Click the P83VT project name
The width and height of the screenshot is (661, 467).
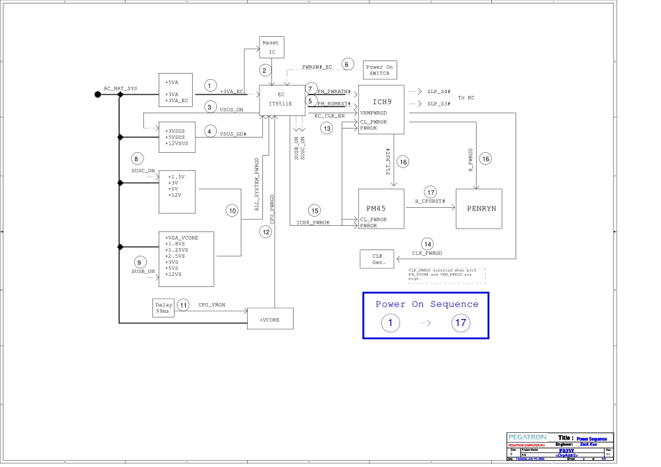coord(566,451)
